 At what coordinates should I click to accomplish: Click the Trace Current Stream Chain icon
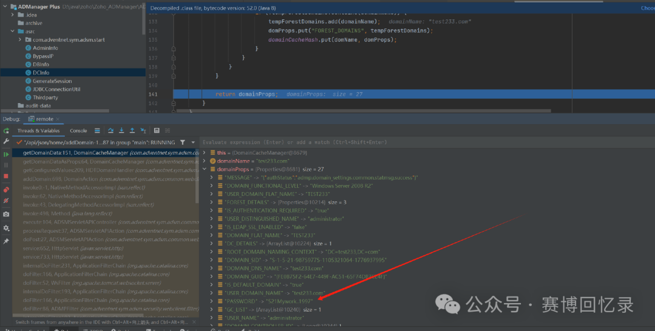pyautogui.click(x=167, y=131)
